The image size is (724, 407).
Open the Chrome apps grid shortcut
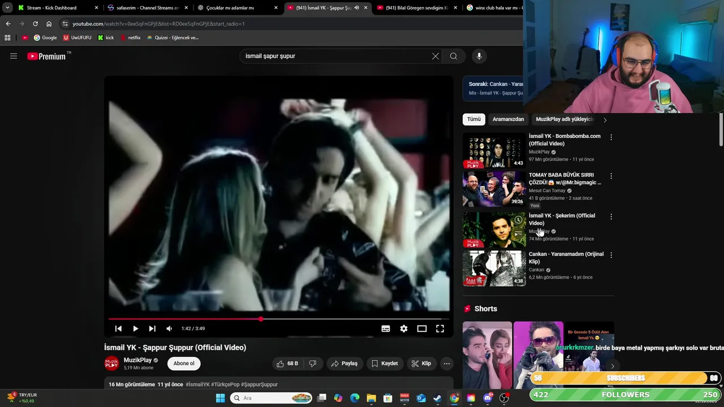pyautogui.click(x=7, y=38)
